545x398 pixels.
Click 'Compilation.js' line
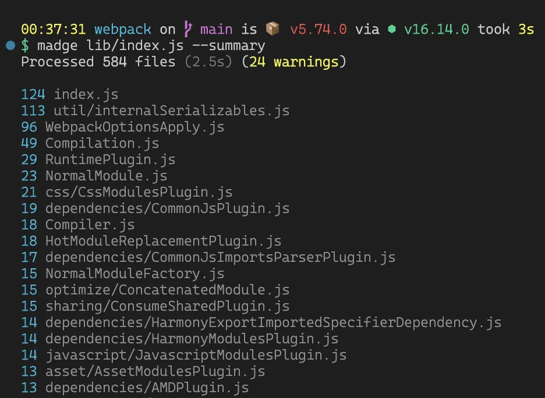[x=90, y=144]
